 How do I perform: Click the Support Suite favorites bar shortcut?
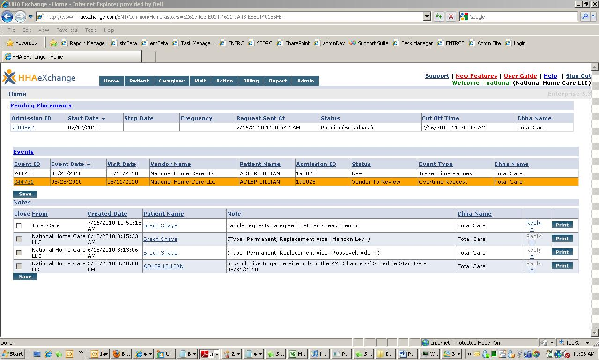click(x=369, y=43)
